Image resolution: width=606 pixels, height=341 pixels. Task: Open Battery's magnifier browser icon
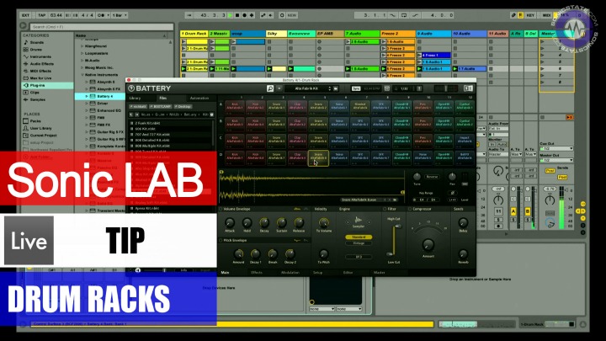[x=270, y=88]
